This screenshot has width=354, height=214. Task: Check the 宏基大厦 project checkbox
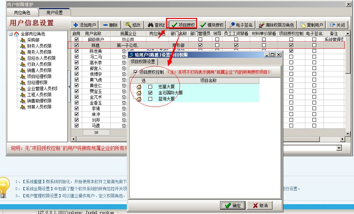click(150, 87)
